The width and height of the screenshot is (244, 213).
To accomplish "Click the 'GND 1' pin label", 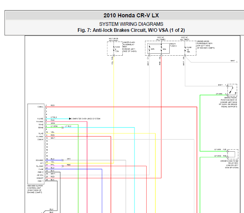I will tap(40, 181).
